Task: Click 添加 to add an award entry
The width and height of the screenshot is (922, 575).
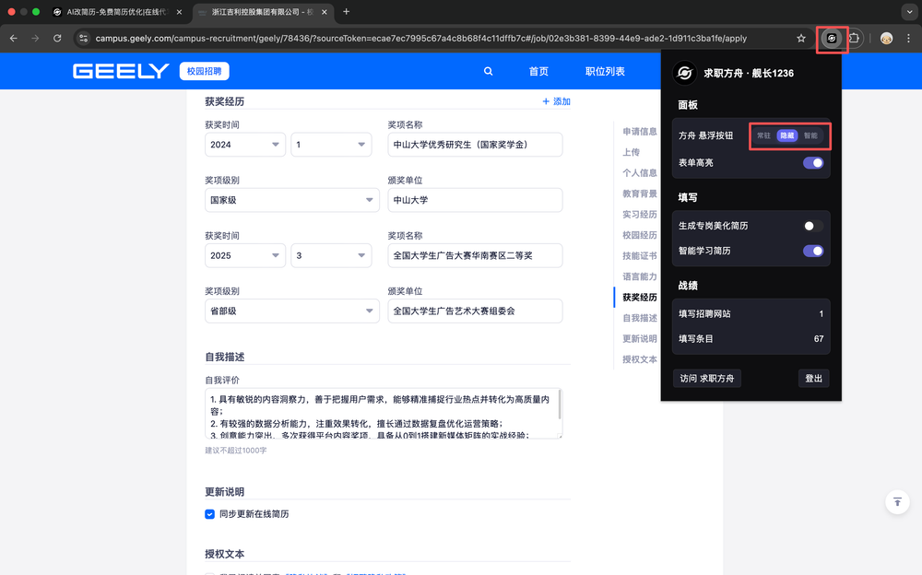Action: [556, 101]
